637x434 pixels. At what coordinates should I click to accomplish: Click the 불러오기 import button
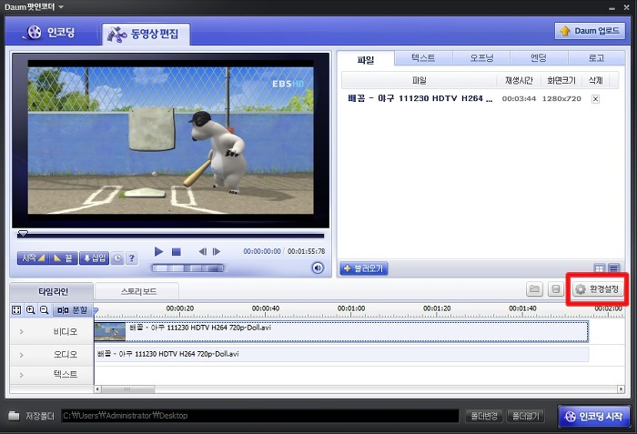coord(364,268)
